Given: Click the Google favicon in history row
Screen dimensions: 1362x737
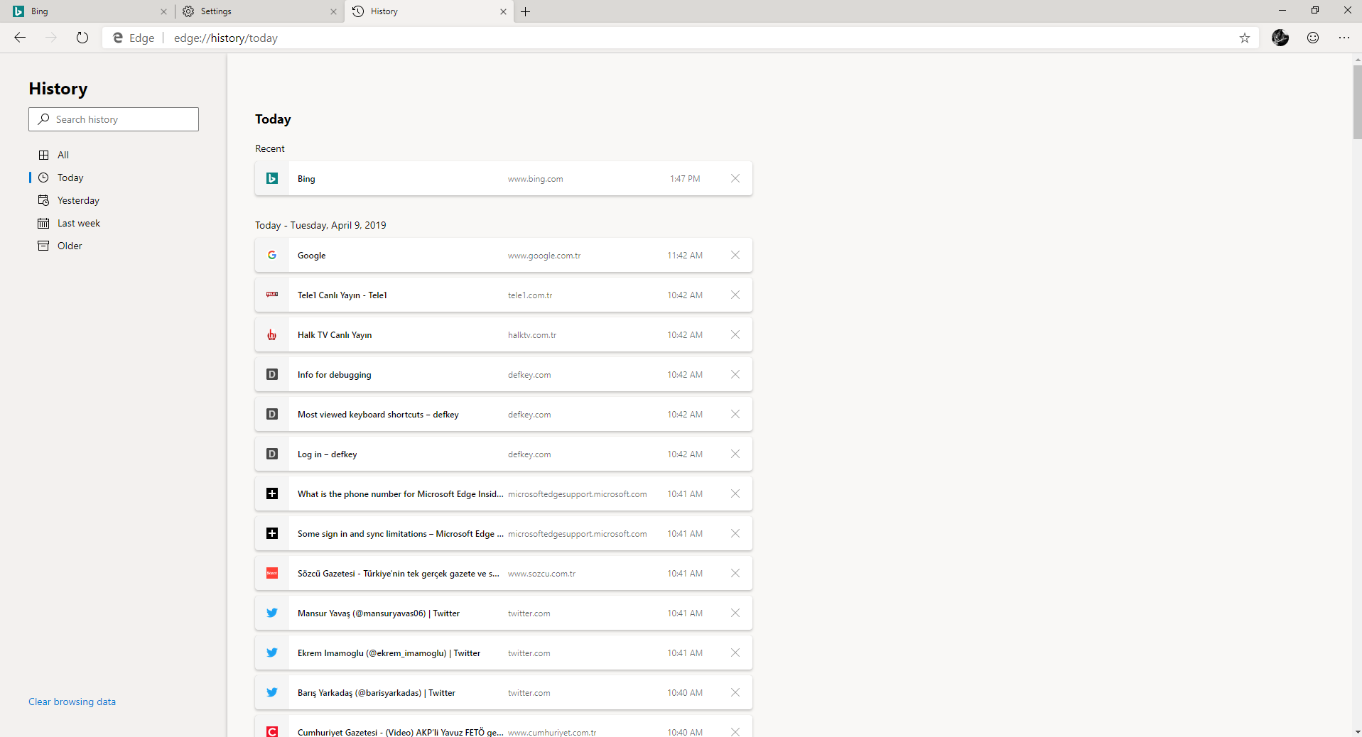Looking at the screenshot, I should [x=272, y=255].
